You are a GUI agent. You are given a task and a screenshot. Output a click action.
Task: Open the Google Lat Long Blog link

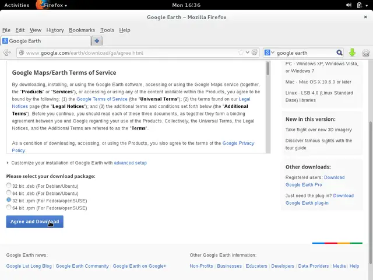(29, 266)
